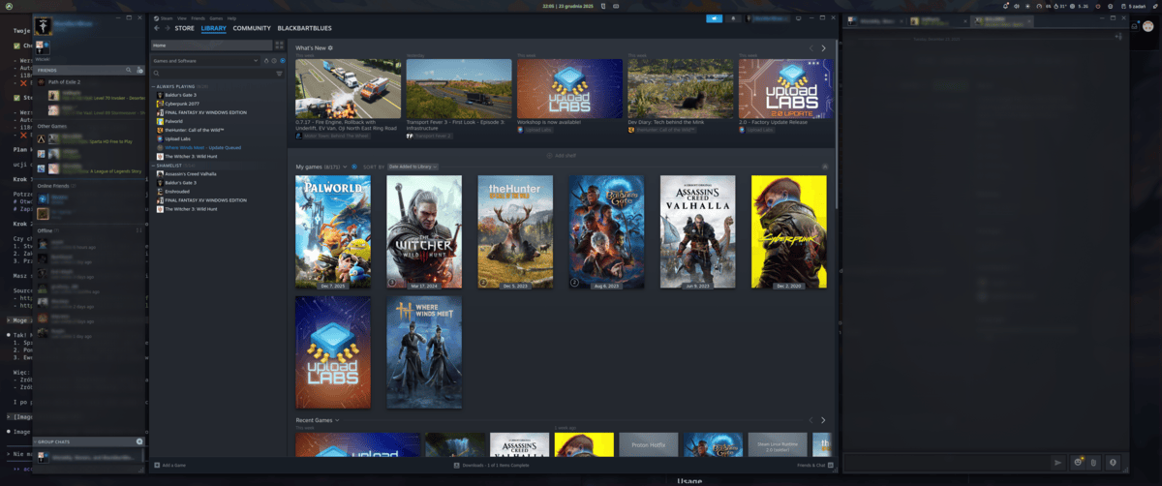Open advanced filter options beside the search field

point(280,73)
